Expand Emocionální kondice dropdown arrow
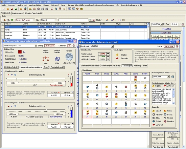Image resolution: width=186 pixels, height=149 pixels. [108, 57]
